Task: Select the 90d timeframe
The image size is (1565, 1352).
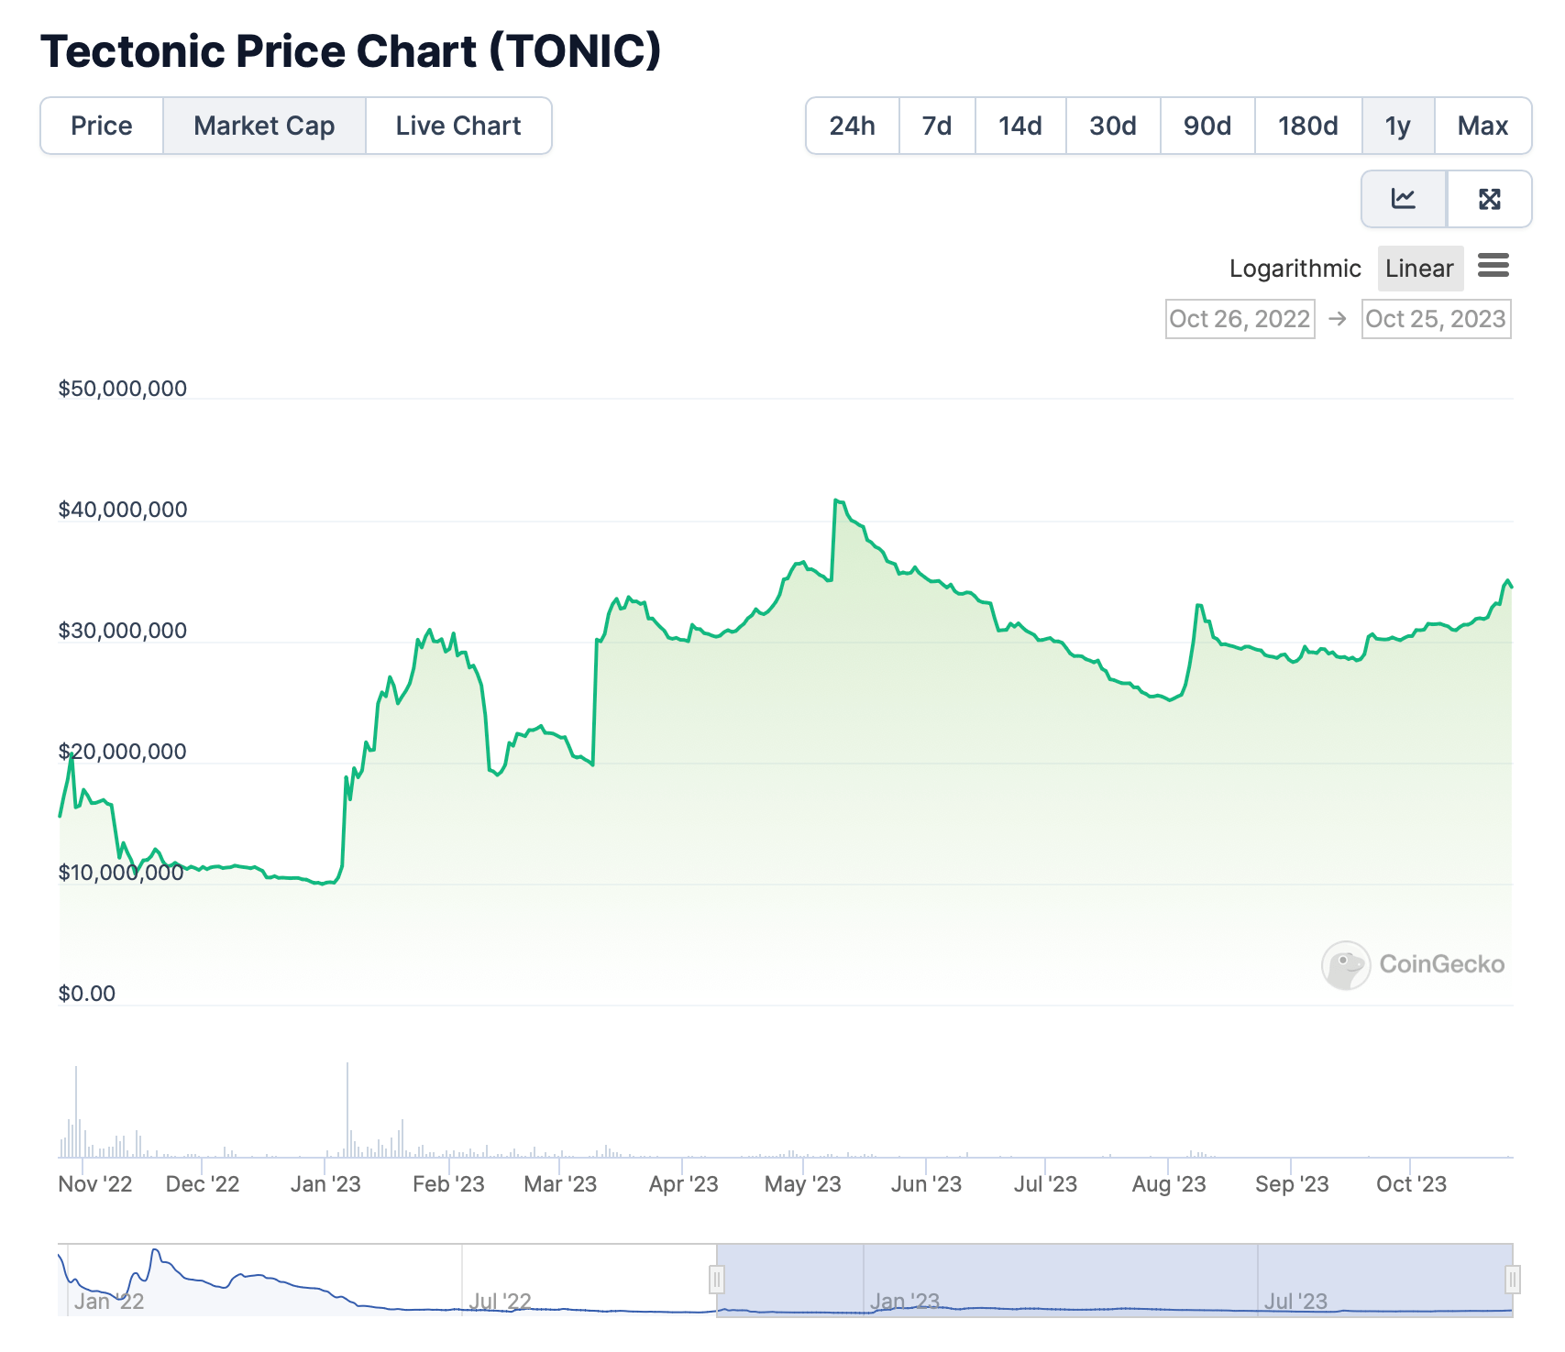Action: (x=1207, y=126)
